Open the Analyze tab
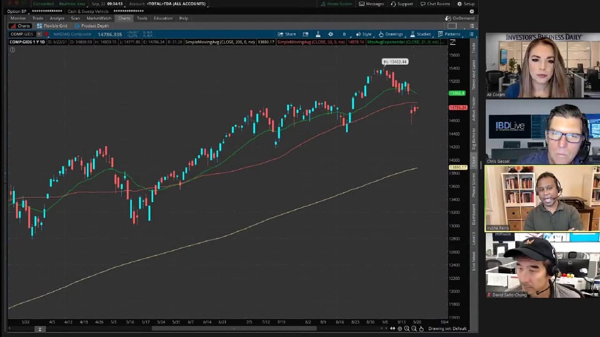 57,18
